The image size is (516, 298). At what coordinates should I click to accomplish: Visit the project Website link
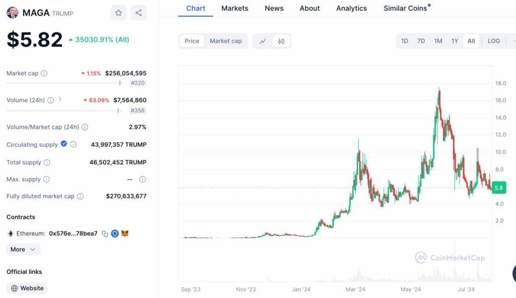pyautogui.click(x=27, y=288)
